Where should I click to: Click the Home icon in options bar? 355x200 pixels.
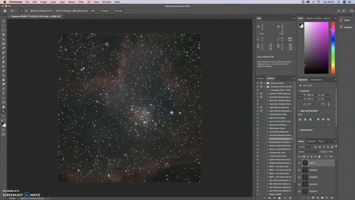tap(5, 11)
